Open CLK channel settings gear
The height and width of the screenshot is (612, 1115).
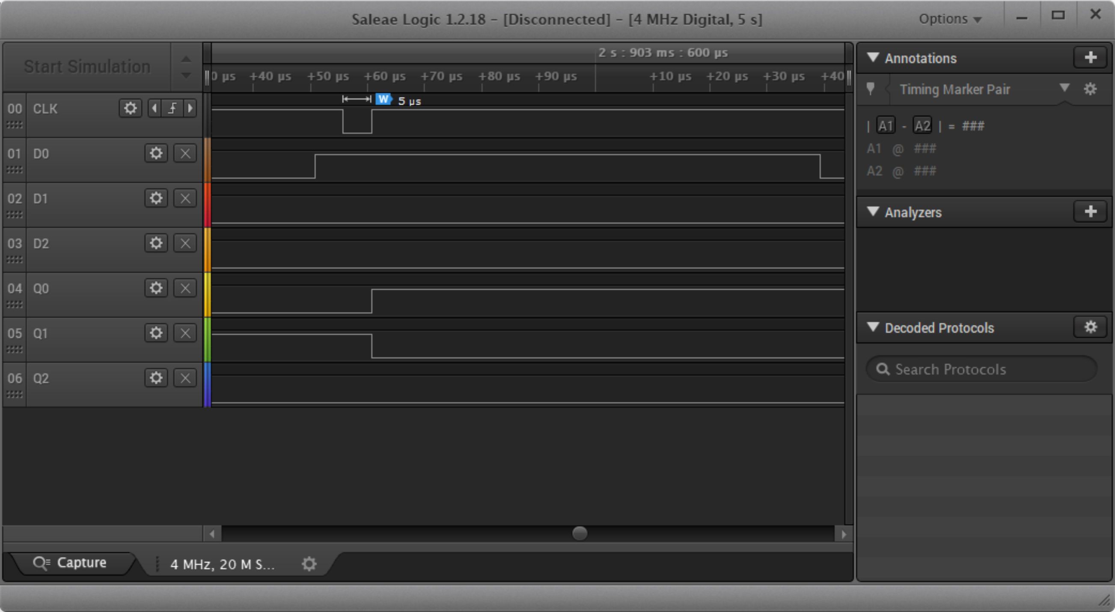(130, 108)
